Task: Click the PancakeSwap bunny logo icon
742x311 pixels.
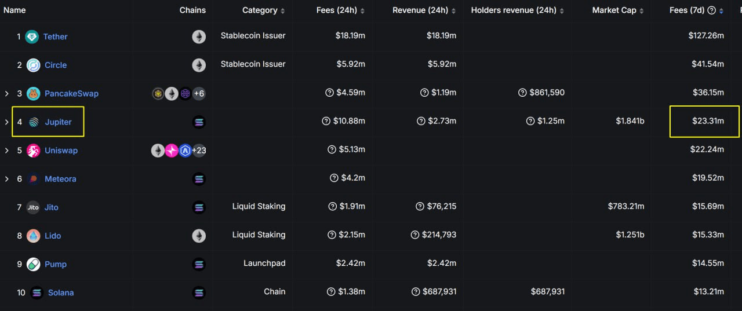Action: pyautogui.click(x=33, y=93)
